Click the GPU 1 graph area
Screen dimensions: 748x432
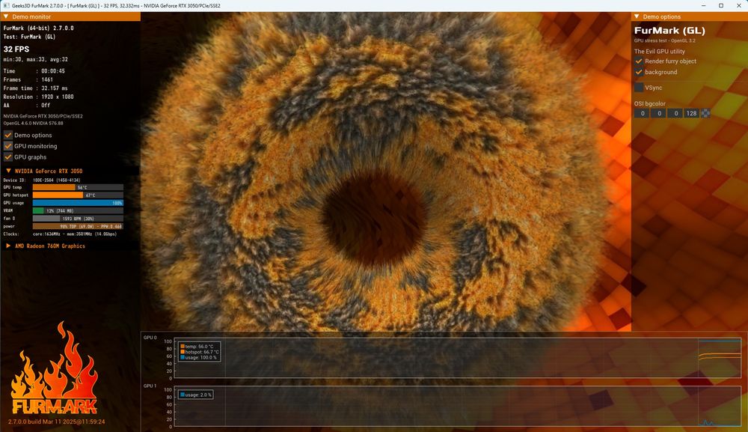(x=458, y=407)
